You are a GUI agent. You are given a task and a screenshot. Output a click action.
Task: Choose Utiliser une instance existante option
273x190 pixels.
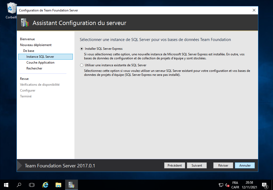[x=82, y=65]
